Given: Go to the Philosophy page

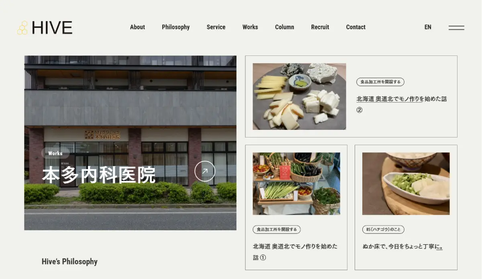Looking at the screenshot, I should 176,27.
